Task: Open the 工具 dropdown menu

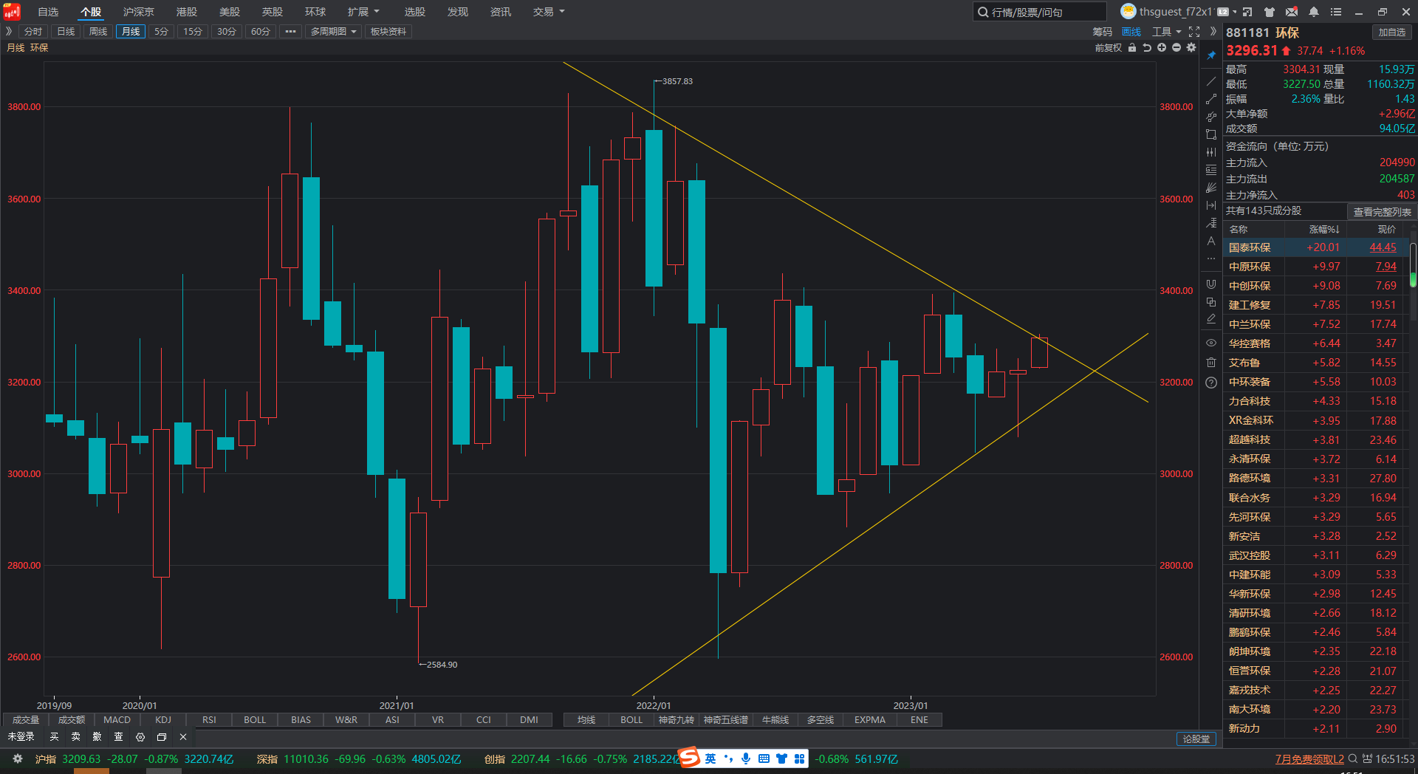Action: pyautogui.click(x=1166, y=32)
